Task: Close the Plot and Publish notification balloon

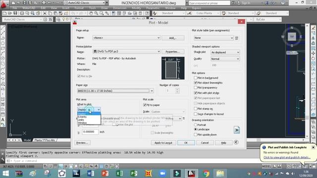Action: click(x=313, y=147)
